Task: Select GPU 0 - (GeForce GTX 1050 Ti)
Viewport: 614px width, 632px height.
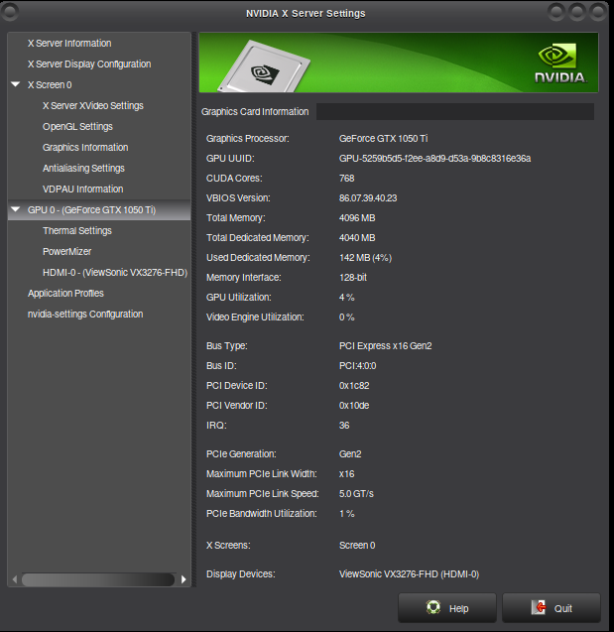Action: (x=91, y=210)
